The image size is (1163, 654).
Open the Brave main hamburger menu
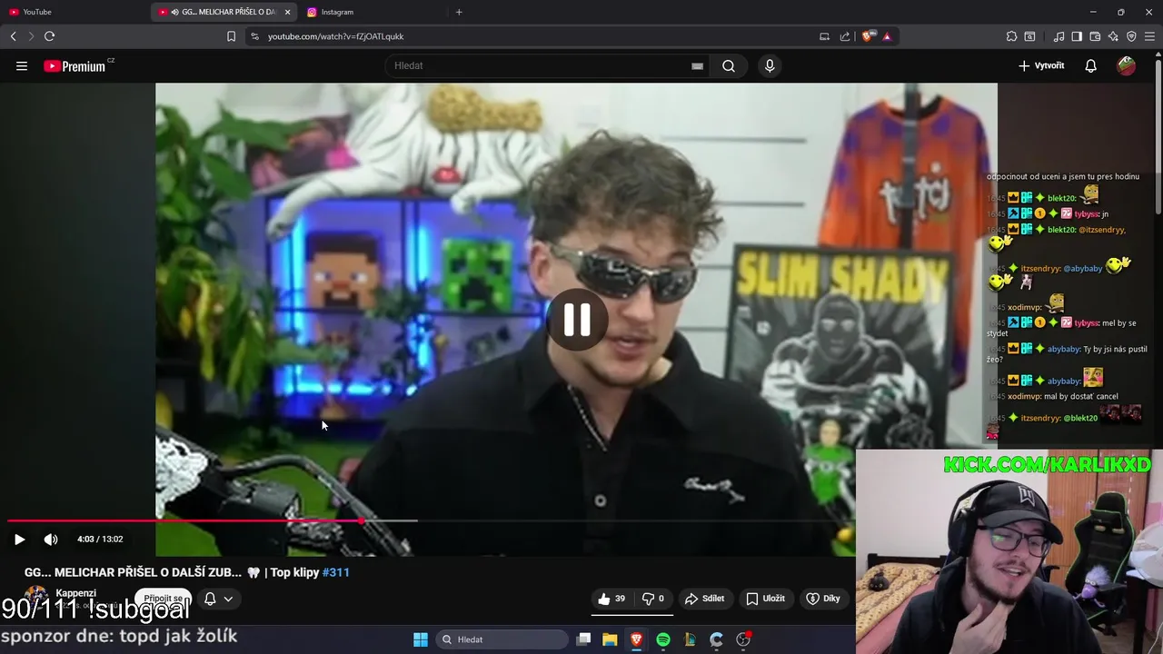(1149, 36)
